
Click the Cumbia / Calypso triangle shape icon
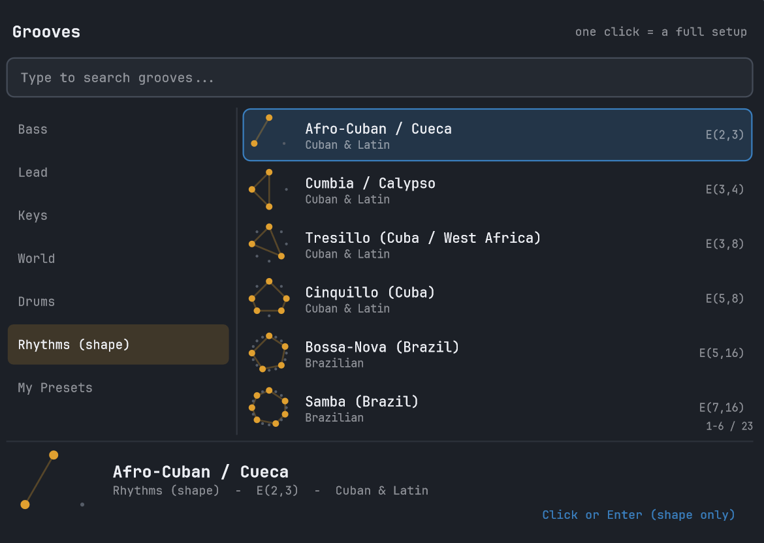[x=269, y=189]
